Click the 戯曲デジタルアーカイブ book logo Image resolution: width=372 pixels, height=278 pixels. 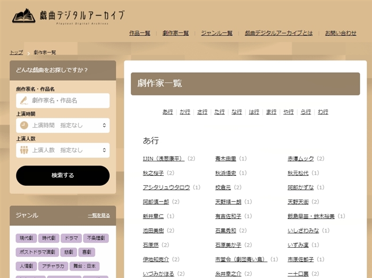[x=23, y=15]
